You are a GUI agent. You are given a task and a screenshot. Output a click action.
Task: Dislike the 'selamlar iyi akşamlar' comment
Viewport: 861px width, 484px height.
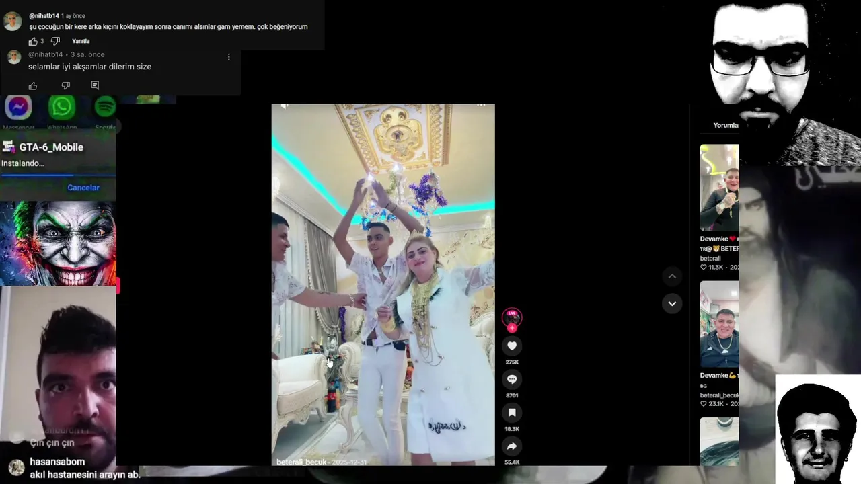point(65,85)
